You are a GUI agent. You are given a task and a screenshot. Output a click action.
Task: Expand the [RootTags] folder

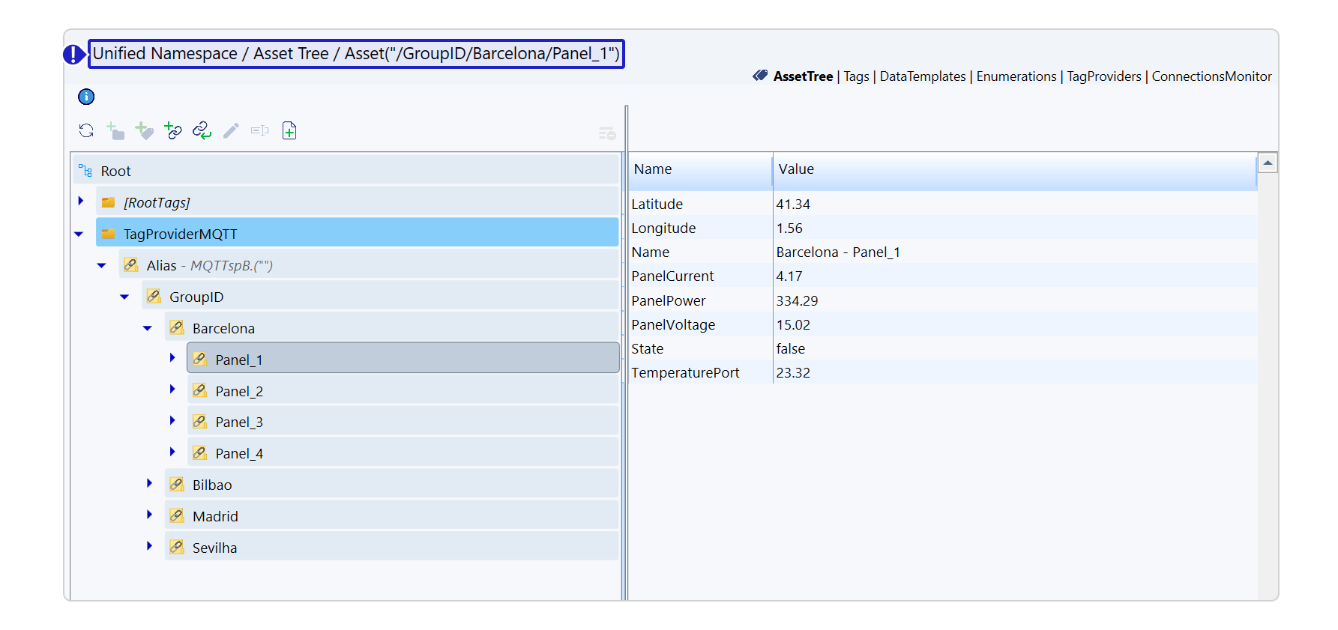point(81,202)
